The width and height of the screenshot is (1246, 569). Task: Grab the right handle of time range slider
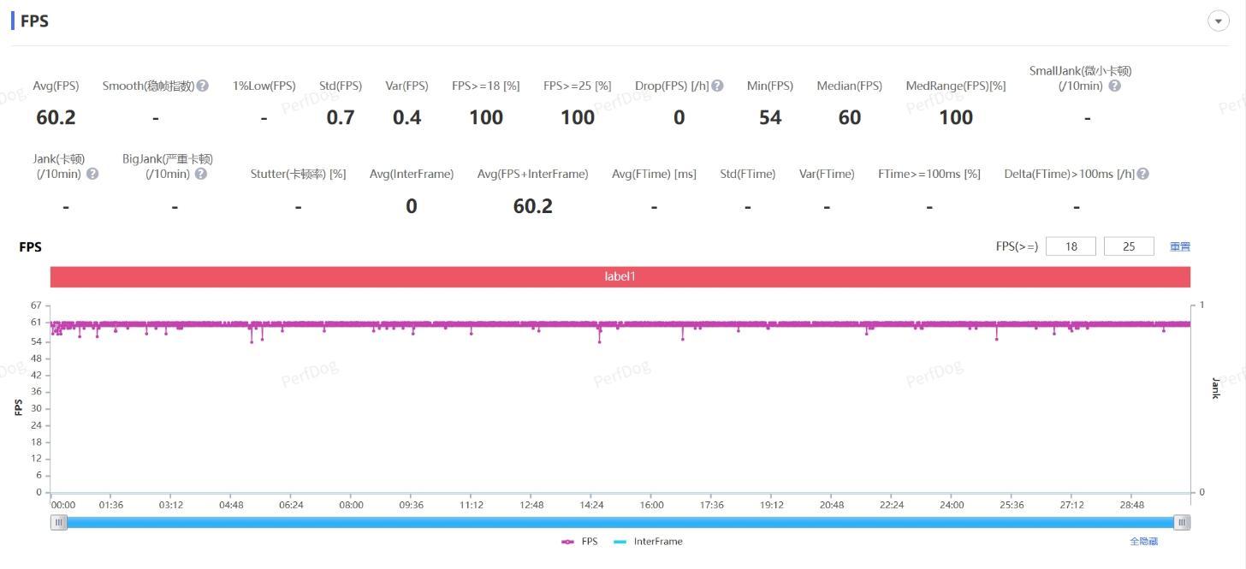(x=1182, y=522)
